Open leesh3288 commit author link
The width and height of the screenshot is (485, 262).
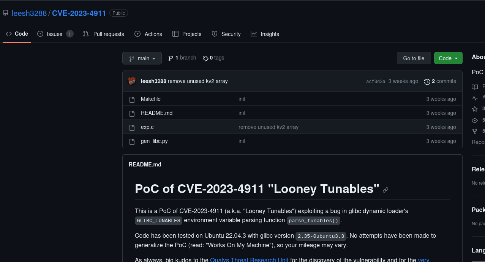click(153, 81)
